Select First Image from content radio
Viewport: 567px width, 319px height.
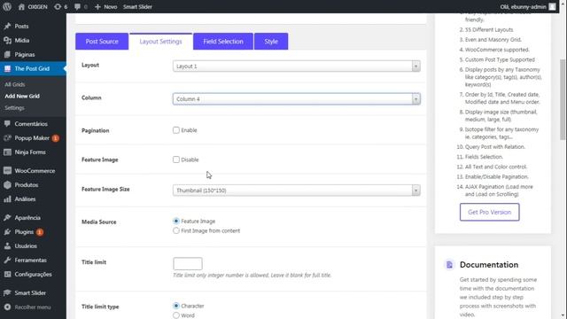[x=176, y=230]
